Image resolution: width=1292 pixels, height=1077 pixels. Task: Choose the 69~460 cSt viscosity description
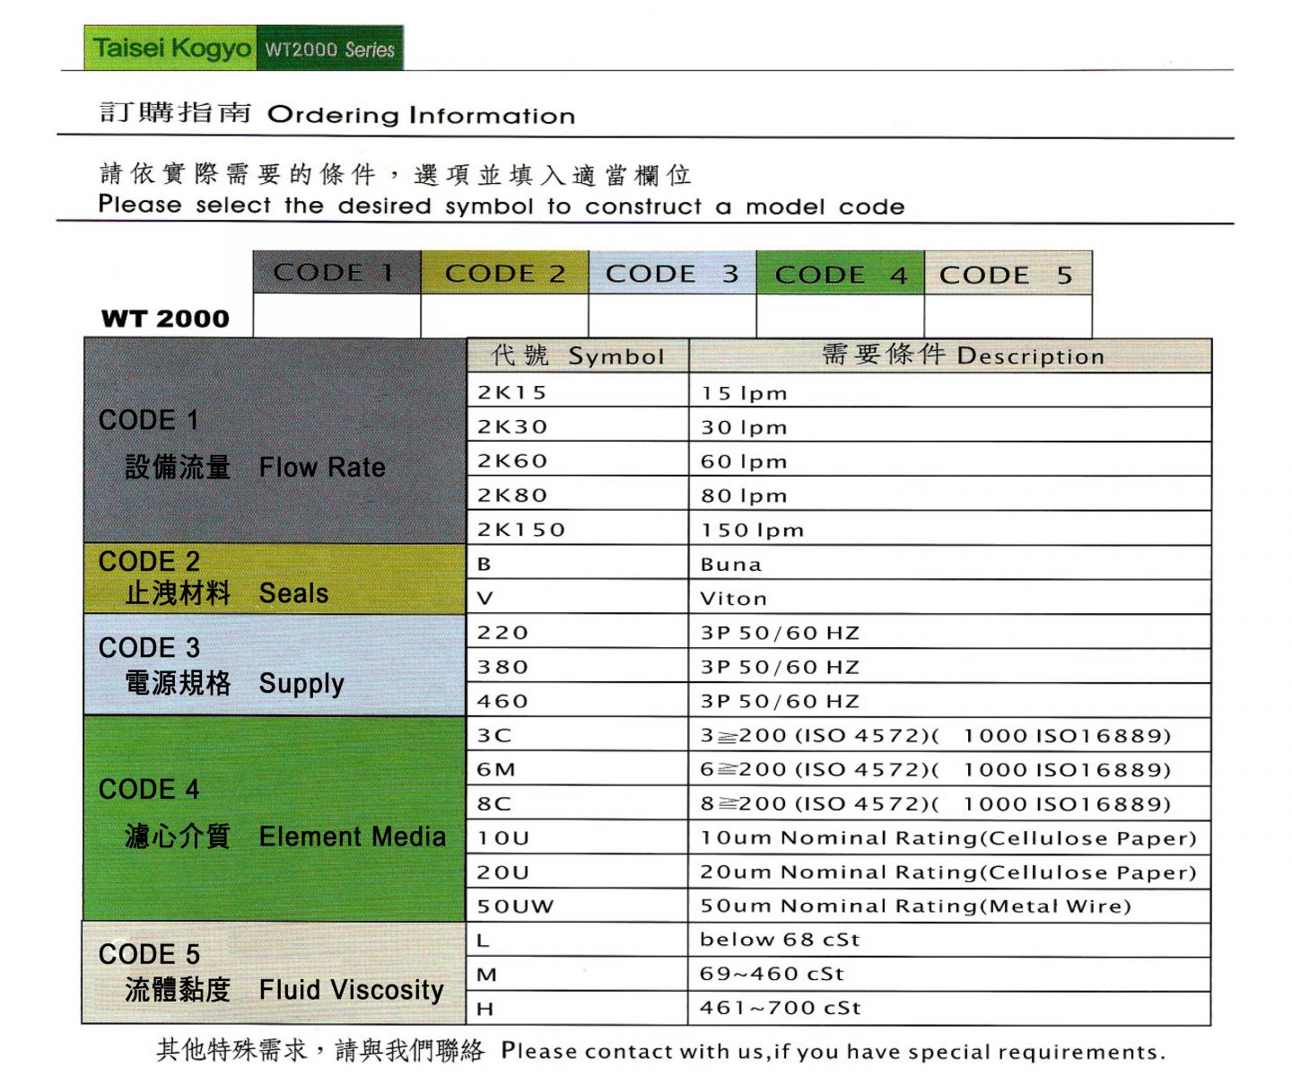point(772,974)
